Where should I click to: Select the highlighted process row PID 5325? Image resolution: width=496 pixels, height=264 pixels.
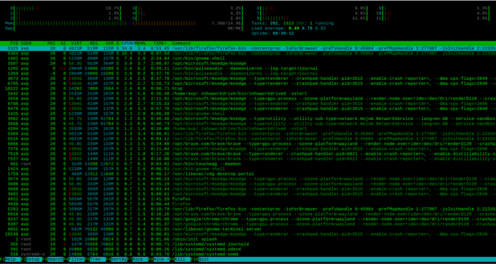(248, 48)
